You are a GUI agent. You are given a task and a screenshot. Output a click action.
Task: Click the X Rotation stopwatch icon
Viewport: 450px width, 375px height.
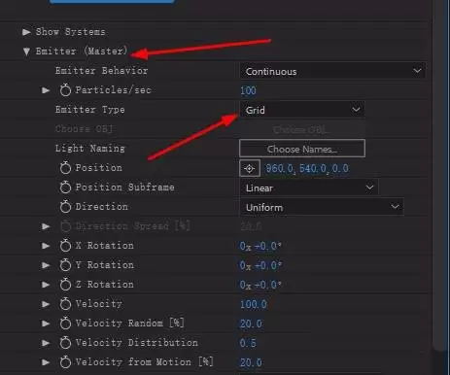65,246
